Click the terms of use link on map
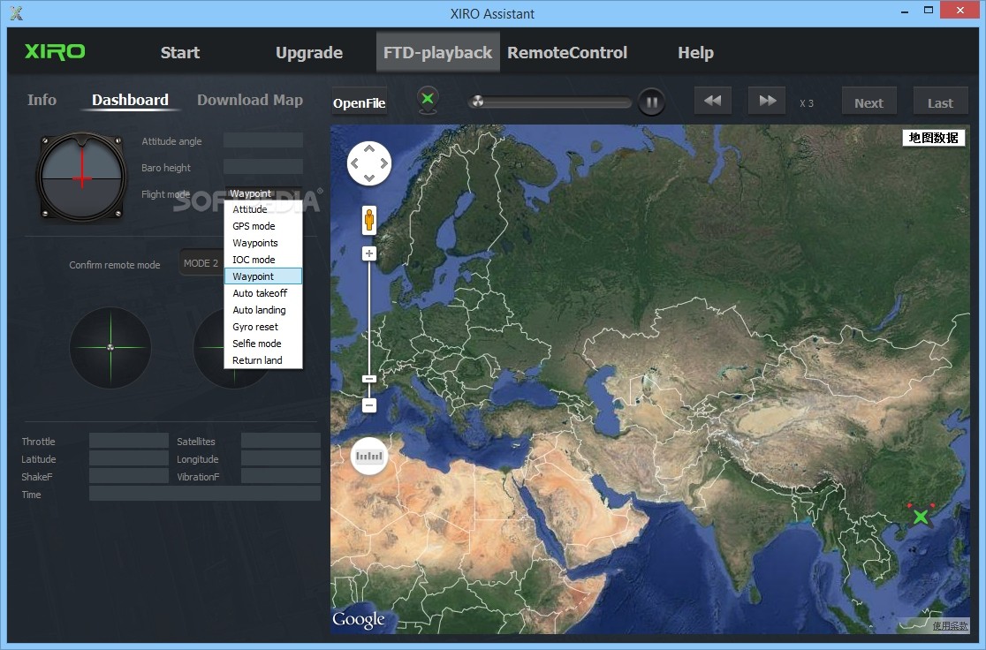 (950, 625)
